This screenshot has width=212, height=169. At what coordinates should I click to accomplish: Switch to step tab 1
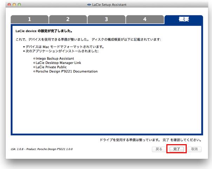click(x=29, y=19)
